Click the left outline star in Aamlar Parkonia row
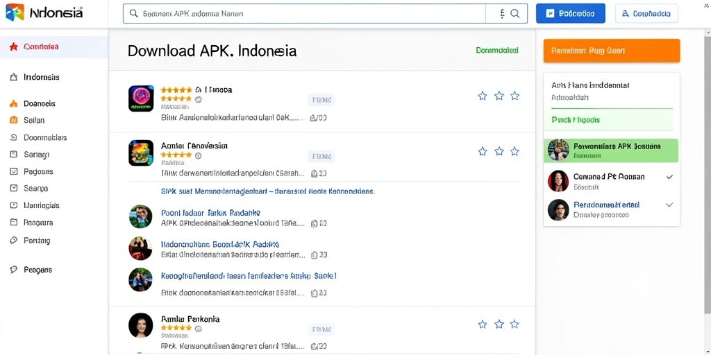This screenshot has height=355, width=711. click(x=483, y=324)
